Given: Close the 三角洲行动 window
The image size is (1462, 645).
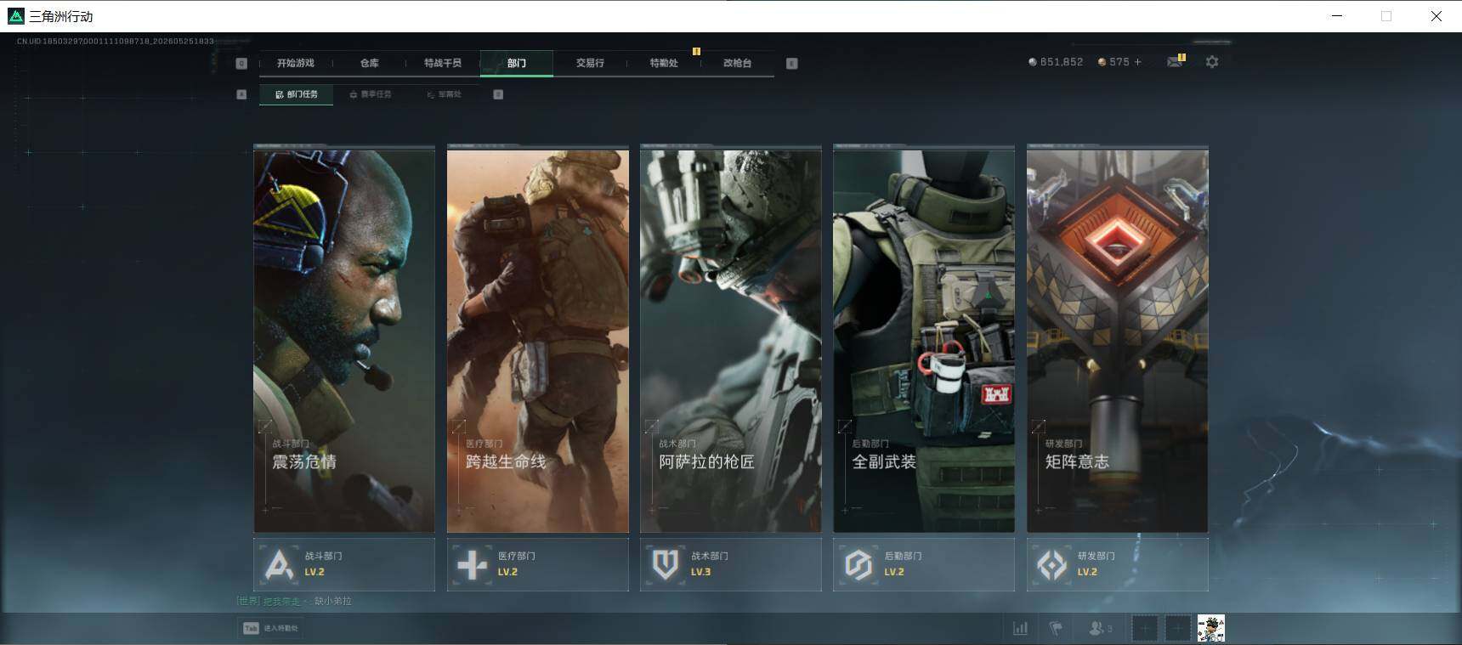Looking at the screenshot, I should 1436,16.
